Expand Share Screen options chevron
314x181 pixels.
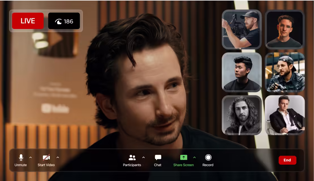(194, 157)
